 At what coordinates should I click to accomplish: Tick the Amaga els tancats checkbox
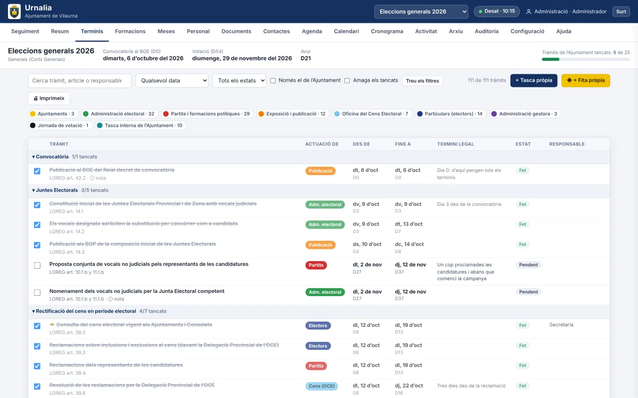347,81
